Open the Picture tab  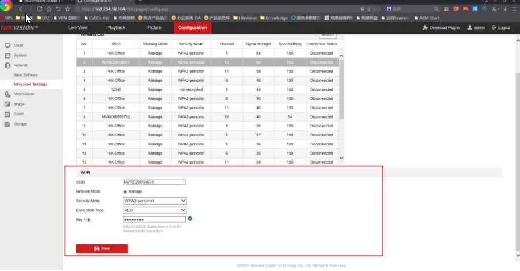(x=154, y=27)
